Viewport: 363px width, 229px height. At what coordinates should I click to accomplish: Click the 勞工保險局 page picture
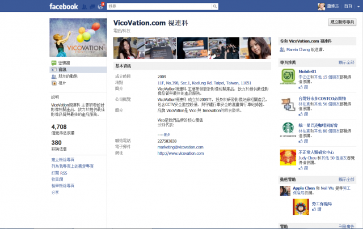click(301, 207)
